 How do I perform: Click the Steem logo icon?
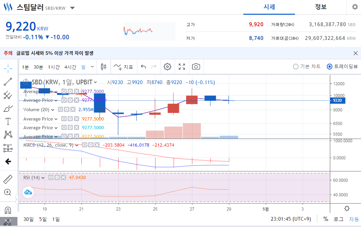[8, 7]
